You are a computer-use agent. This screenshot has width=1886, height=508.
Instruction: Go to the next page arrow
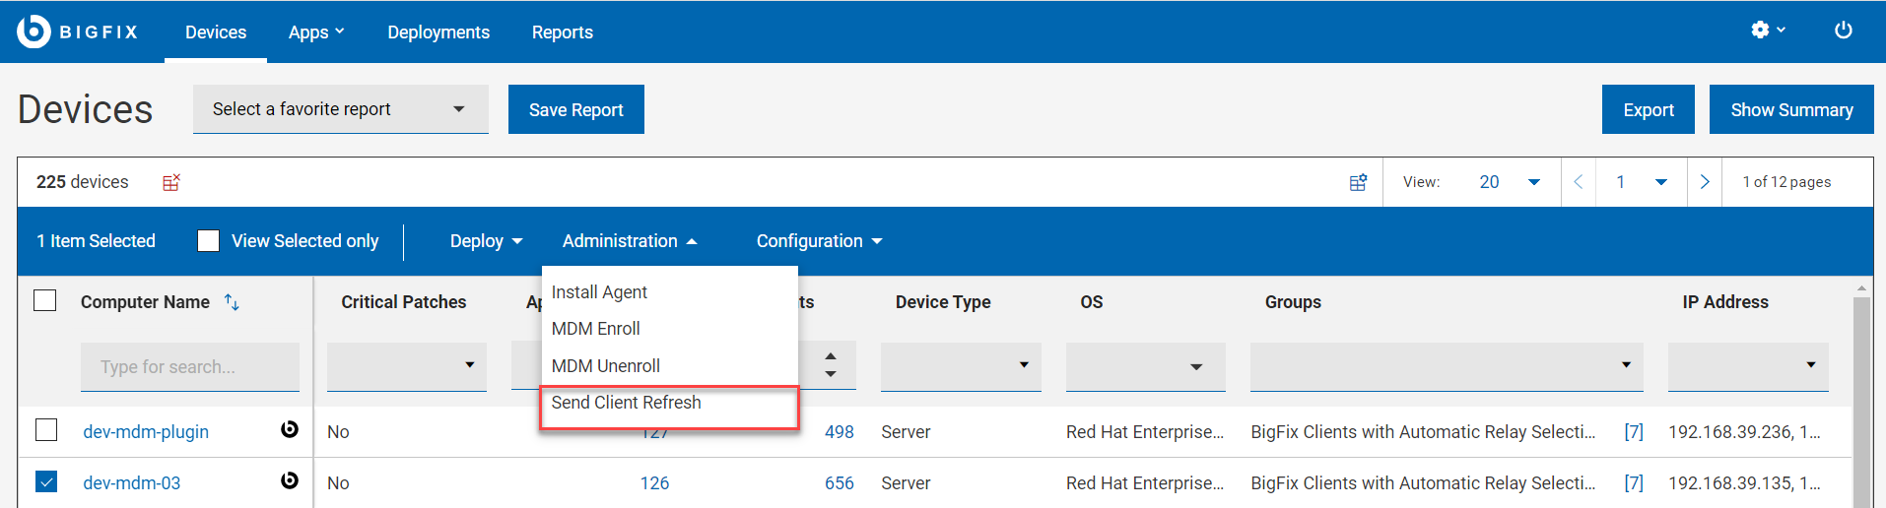click(x=1705, y=182)
